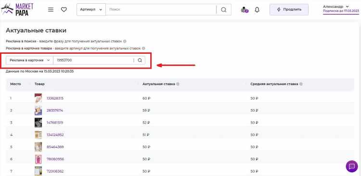Click the Место column header
The image size is (361, 176).
tap(15, 84)
